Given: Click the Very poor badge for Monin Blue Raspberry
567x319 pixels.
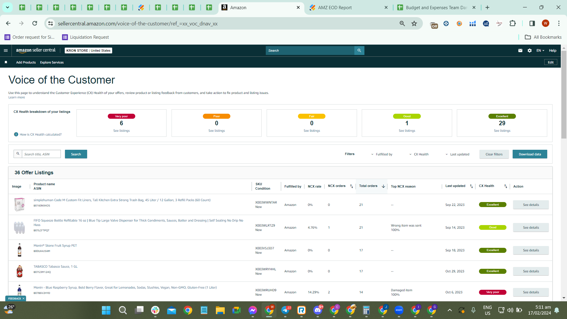Looking at the screenshot, I should click(x=493, y=292).
